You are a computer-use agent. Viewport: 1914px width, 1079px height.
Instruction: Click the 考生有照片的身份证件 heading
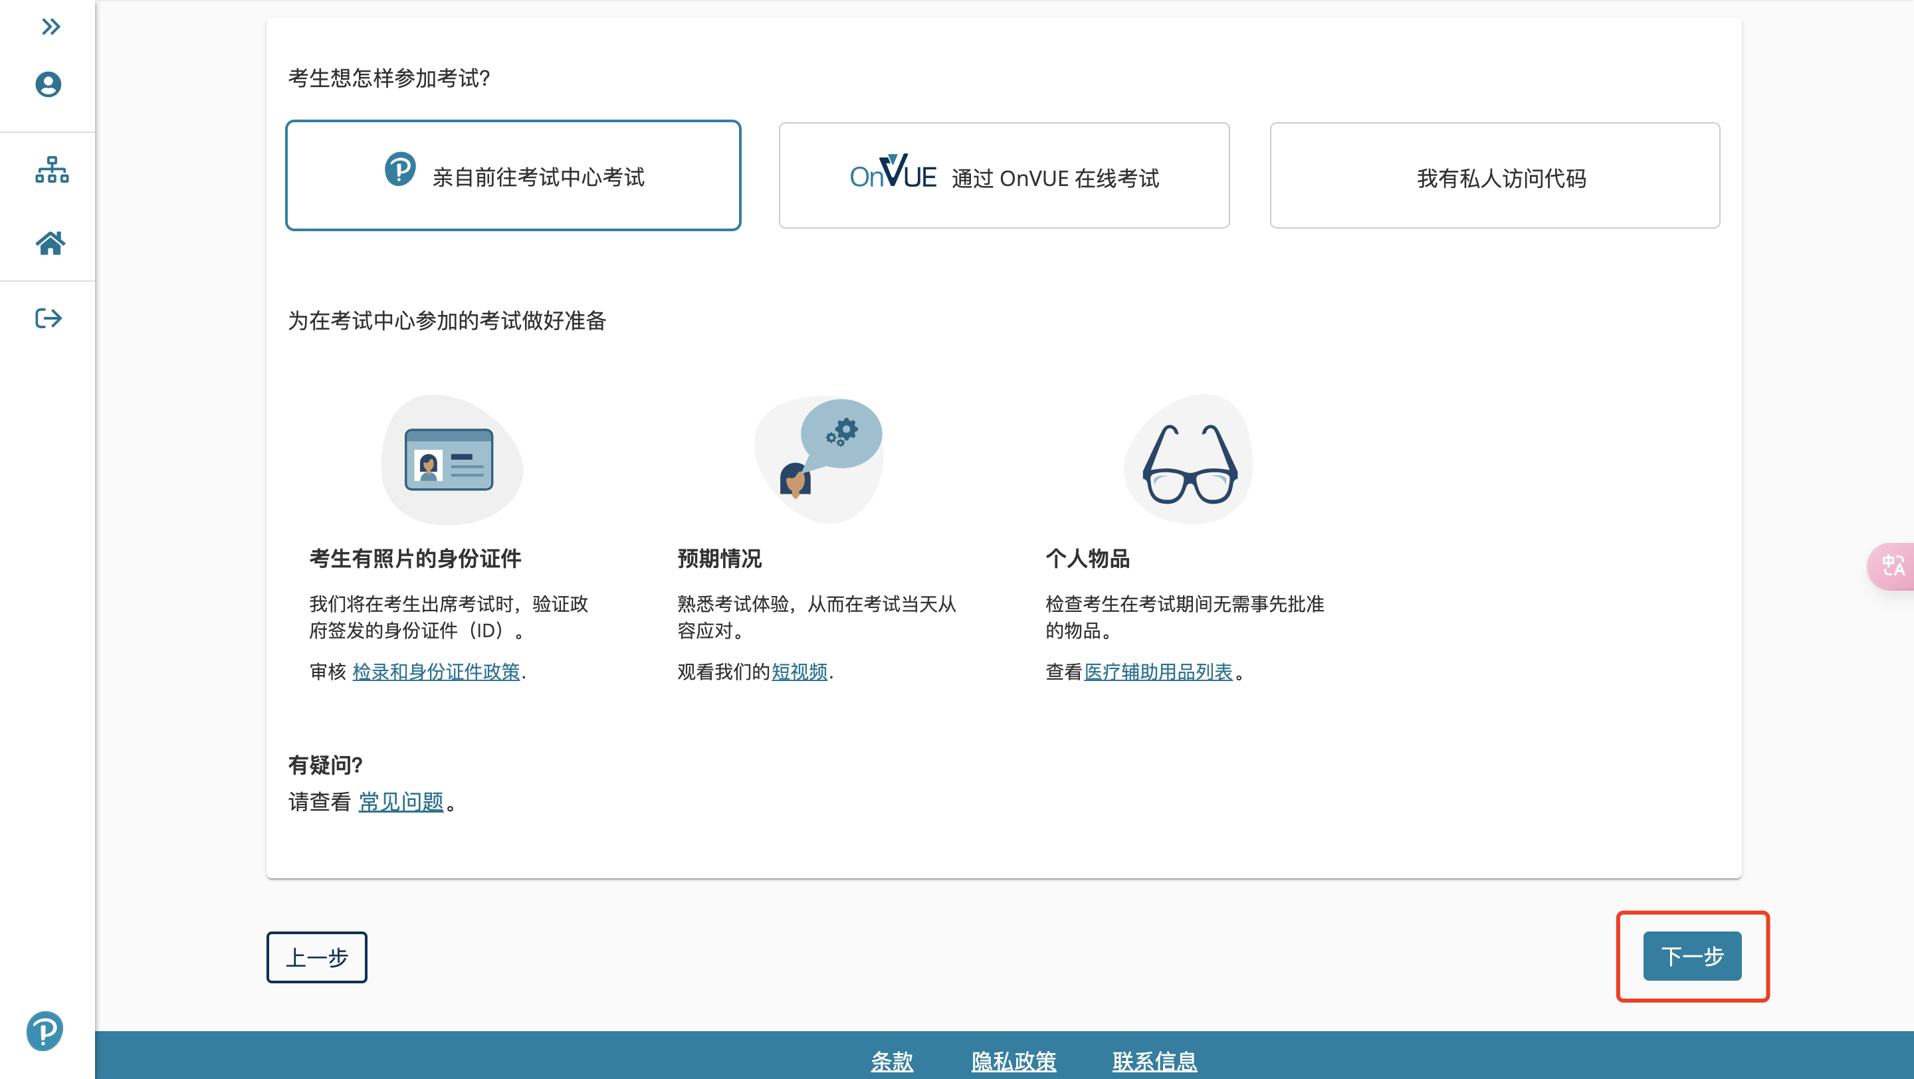(x=415, y=559)
